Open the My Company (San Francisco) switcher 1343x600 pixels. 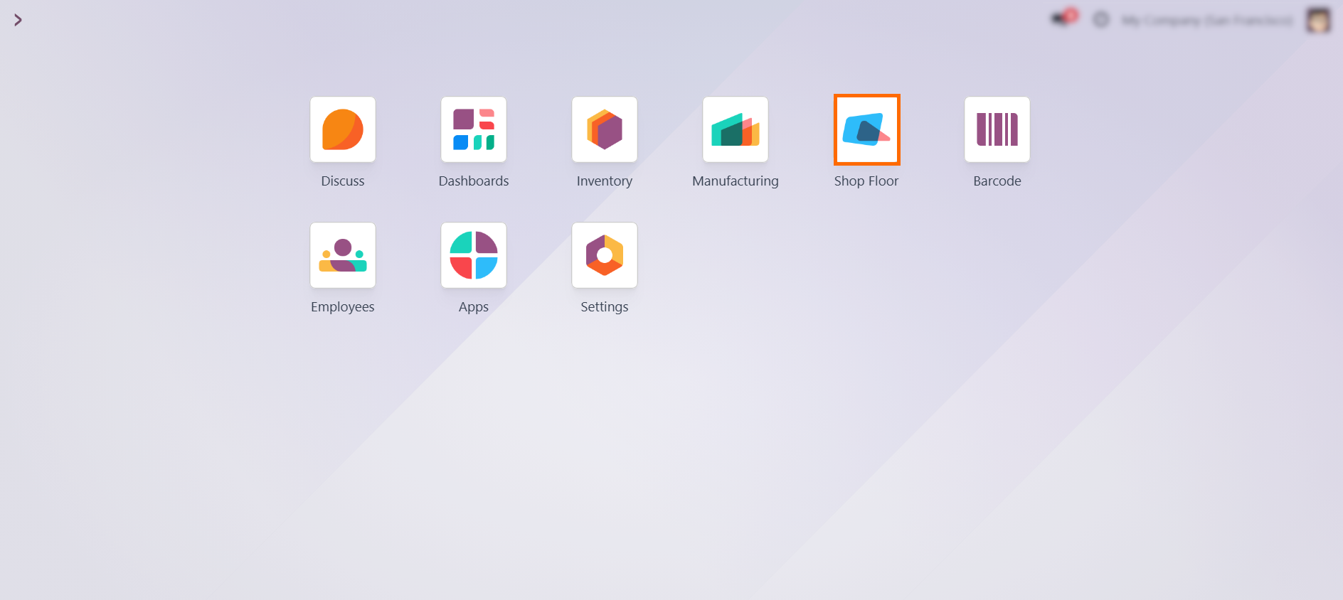(x=1208, y=21)
